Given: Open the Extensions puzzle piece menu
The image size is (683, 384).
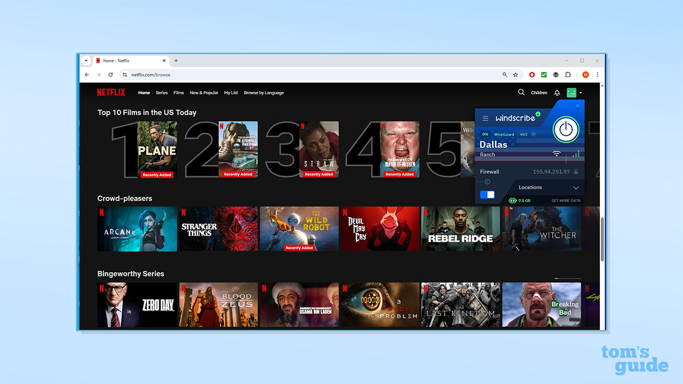Looking at the screenshot, I should [x=568, y=75].
